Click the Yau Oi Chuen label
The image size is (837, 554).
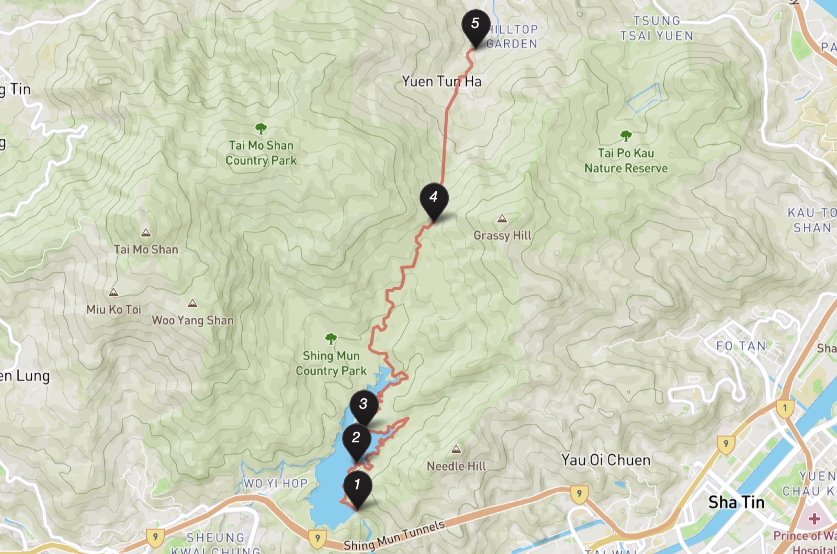pyautogui.click(x=606, y=460)
